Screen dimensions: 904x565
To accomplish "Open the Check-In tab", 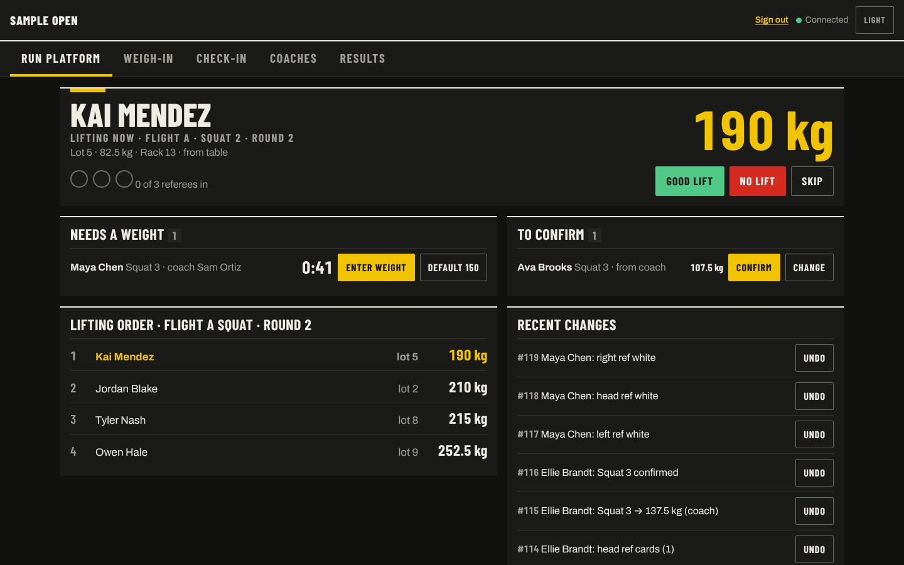I will coord(222,58).
